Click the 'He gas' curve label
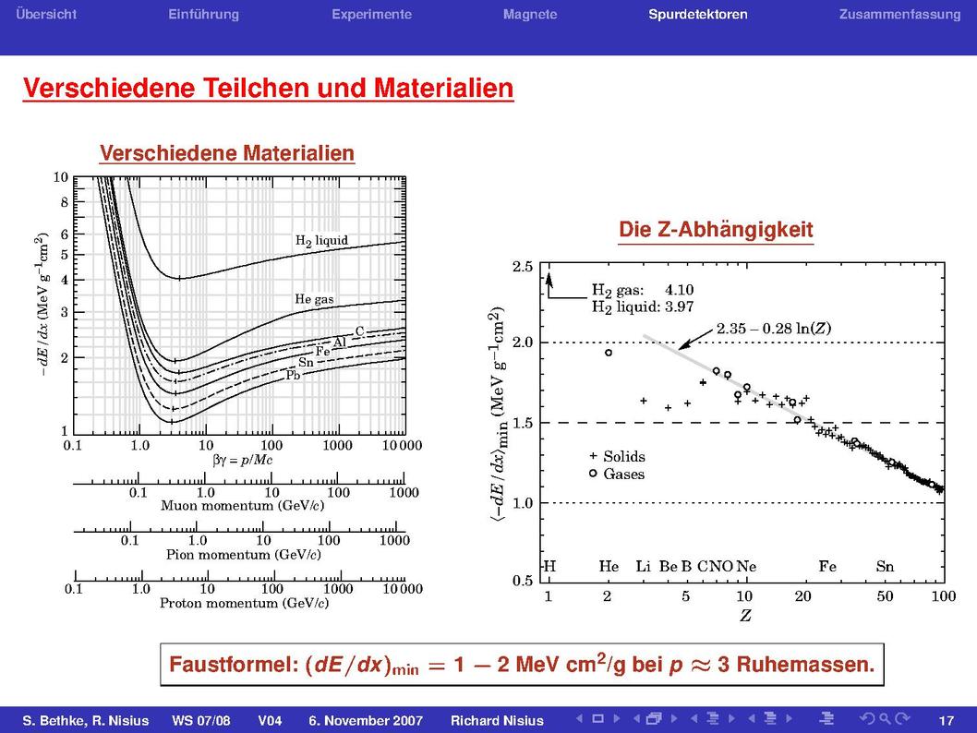The height and width of the screenshot is (733, 977). 314,299
